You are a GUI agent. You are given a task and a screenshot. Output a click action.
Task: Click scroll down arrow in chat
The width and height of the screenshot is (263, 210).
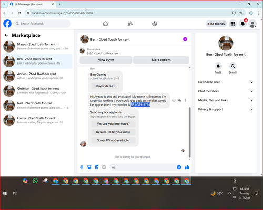tap(189, 159)
